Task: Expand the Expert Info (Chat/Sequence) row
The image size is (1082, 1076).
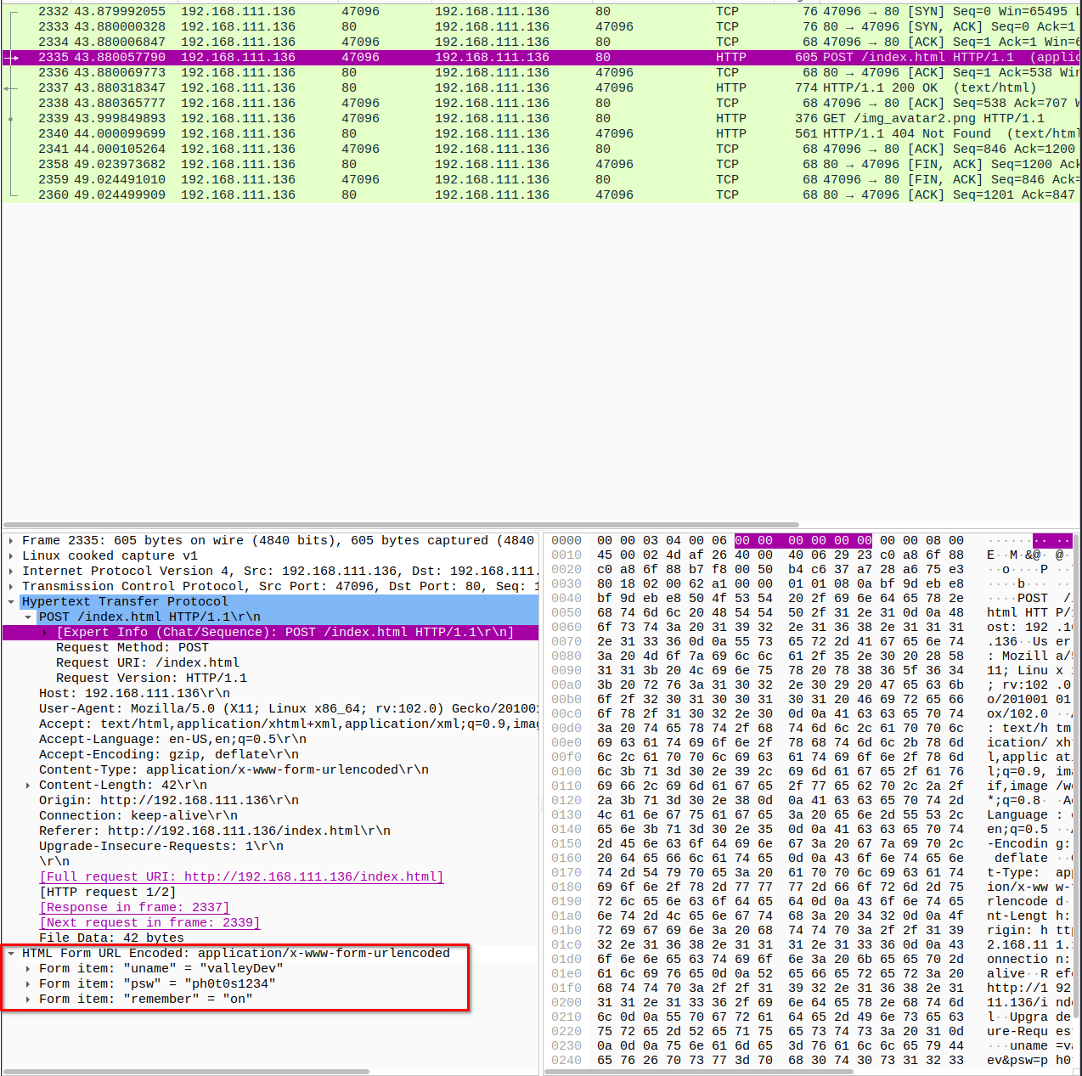Action: pos(45,633)
